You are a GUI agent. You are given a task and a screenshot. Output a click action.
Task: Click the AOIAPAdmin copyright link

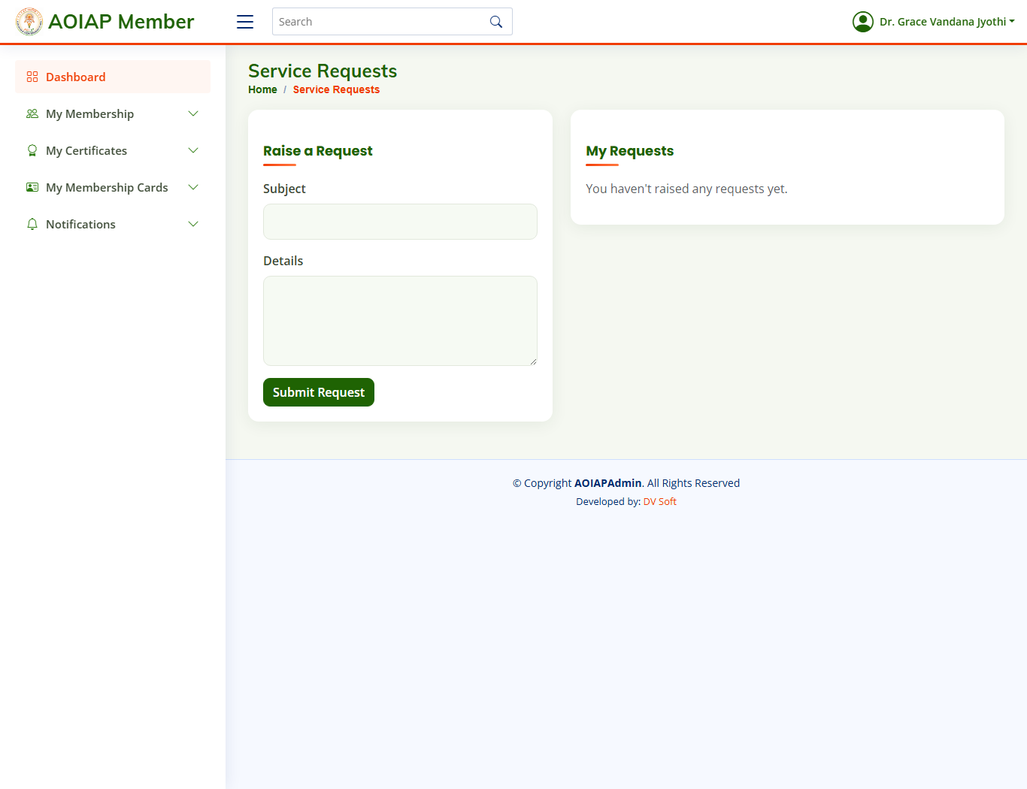[x=607, y=483]
